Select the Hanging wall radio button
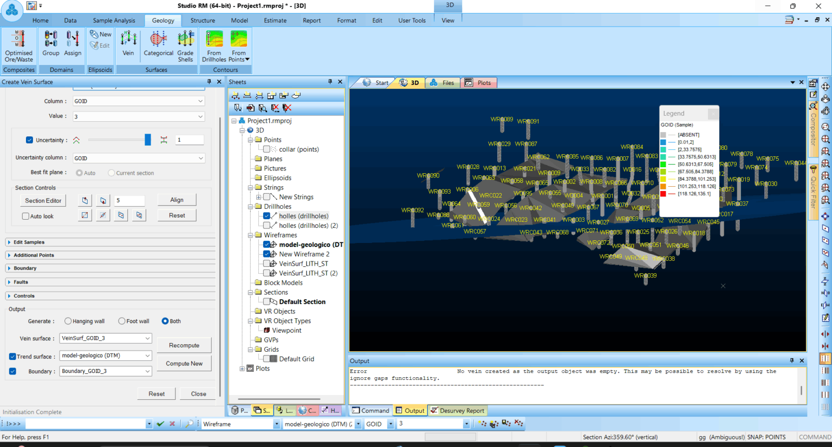832x447 pixels. (x=68, y=321)
